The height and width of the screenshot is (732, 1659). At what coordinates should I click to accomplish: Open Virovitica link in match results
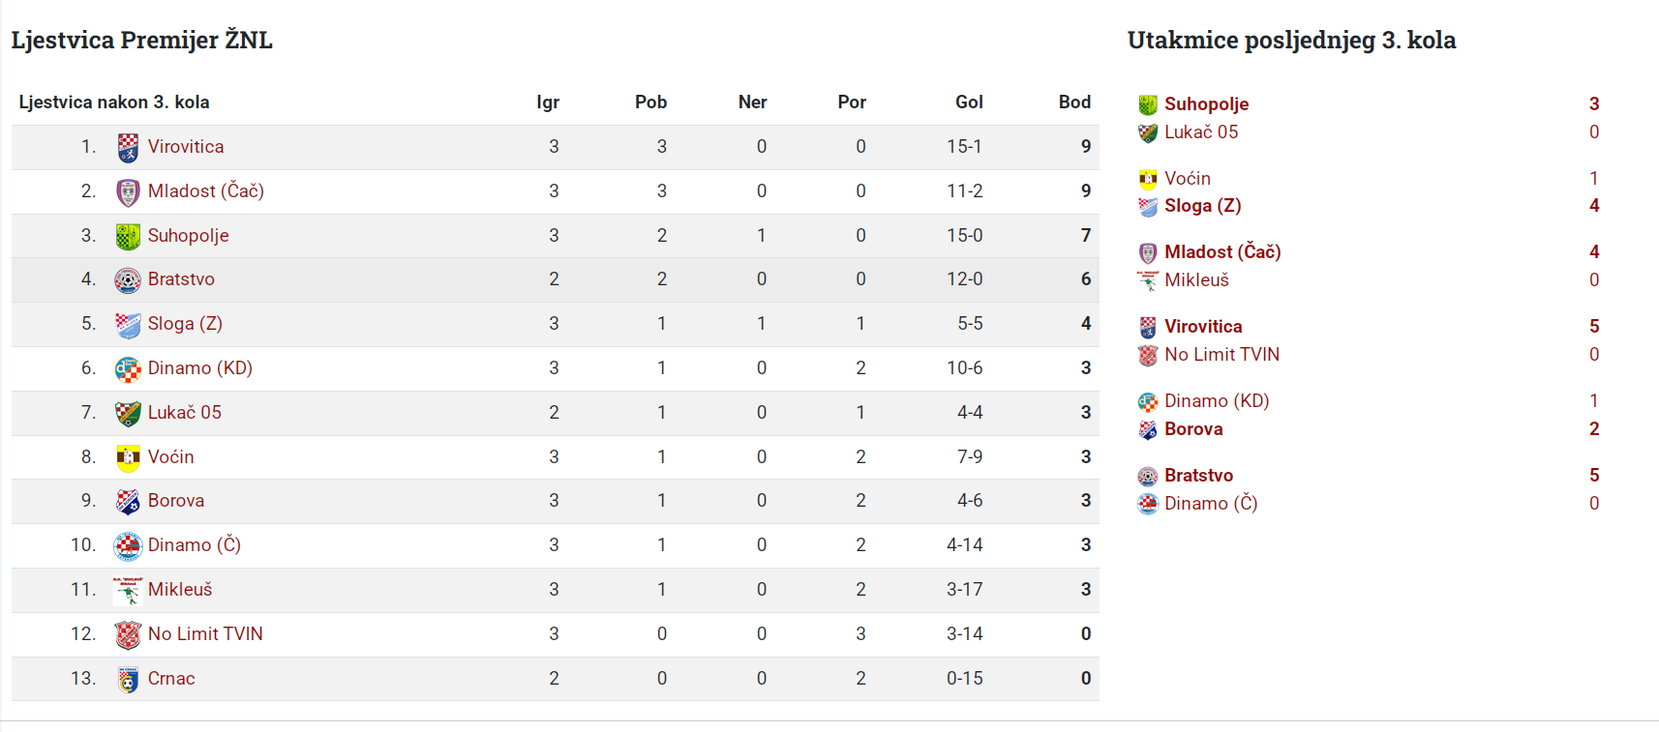tap(1203, 327)
